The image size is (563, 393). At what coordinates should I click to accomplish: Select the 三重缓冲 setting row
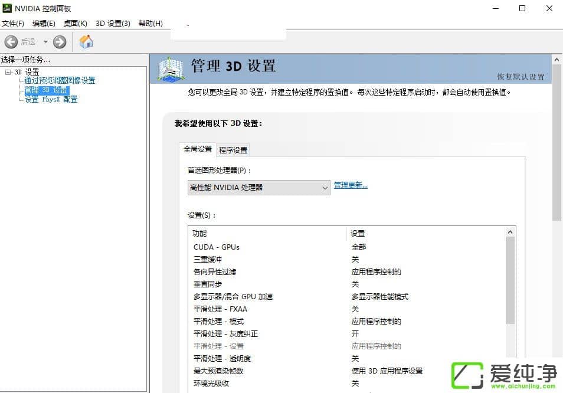click(346, 259)
